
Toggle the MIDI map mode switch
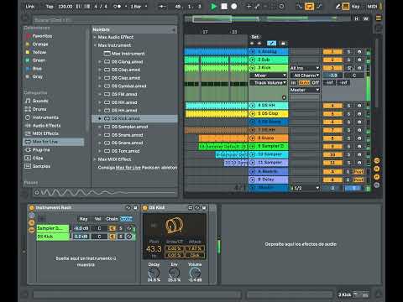[372, 7]
